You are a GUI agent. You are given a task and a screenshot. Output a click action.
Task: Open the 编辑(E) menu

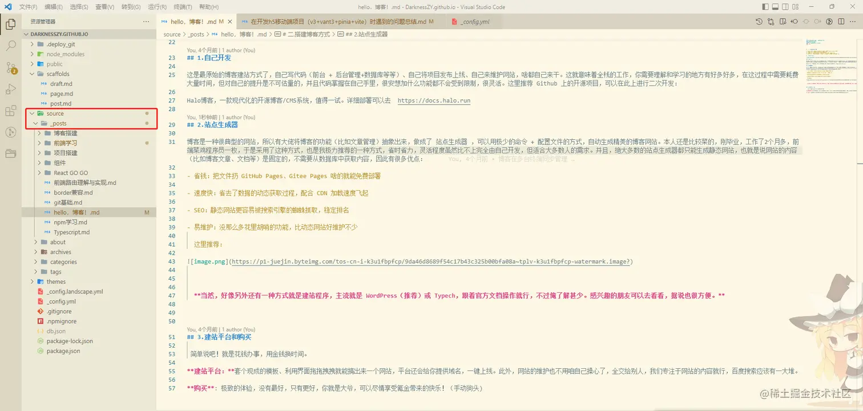coord(54,7)
